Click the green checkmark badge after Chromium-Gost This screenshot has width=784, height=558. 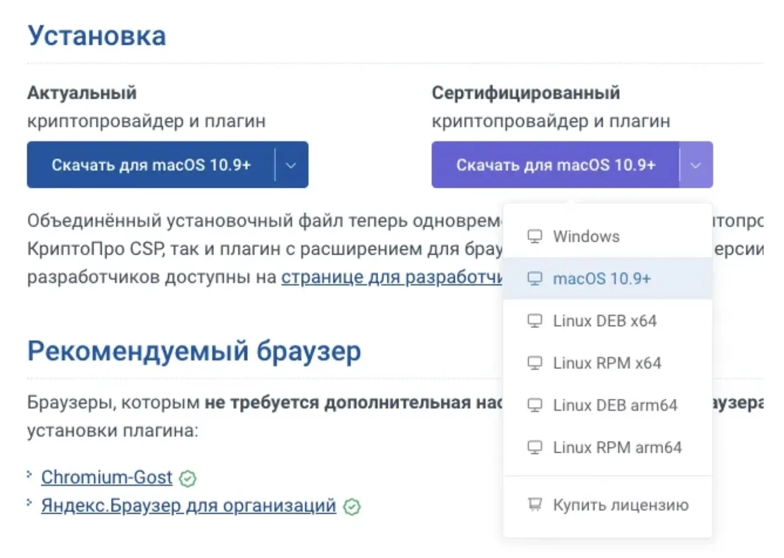[x=188, y=478]
